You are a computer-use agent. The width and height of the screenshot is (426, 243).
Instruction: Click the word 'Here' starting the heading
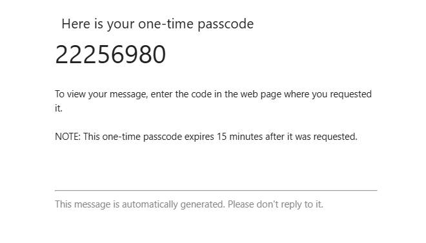click(x=76, y=24)
